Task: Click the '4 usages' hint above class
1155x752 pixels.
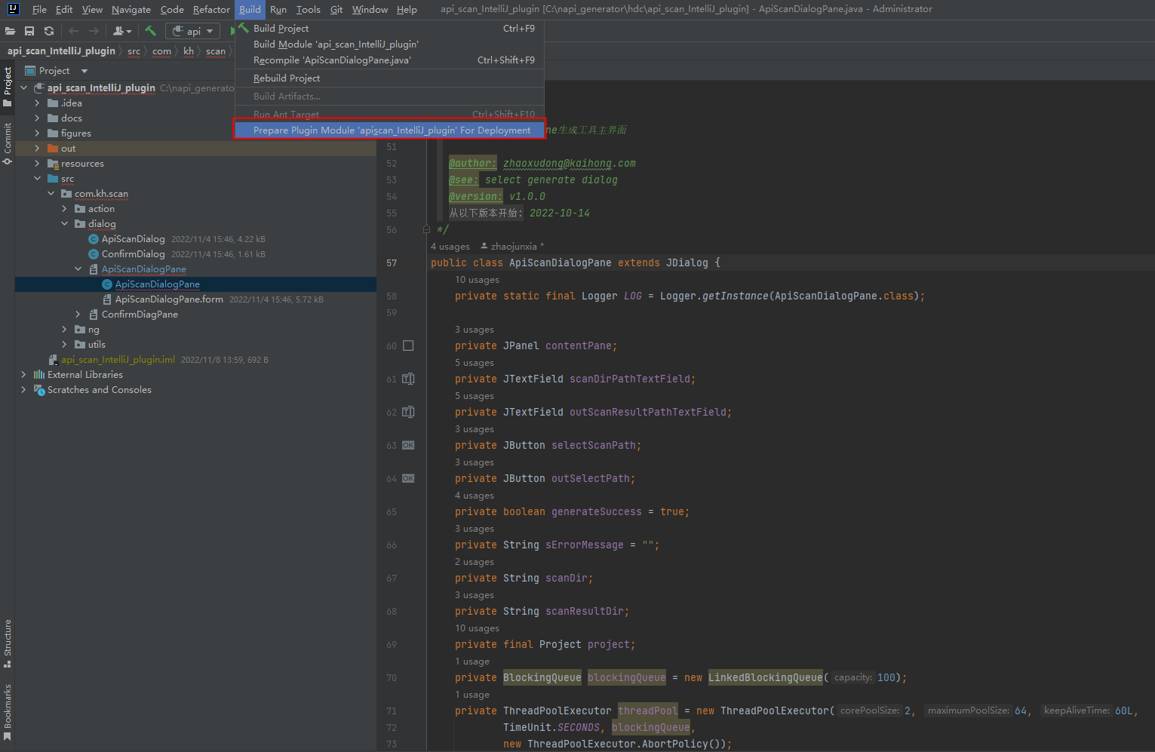Action: (450, 247)
